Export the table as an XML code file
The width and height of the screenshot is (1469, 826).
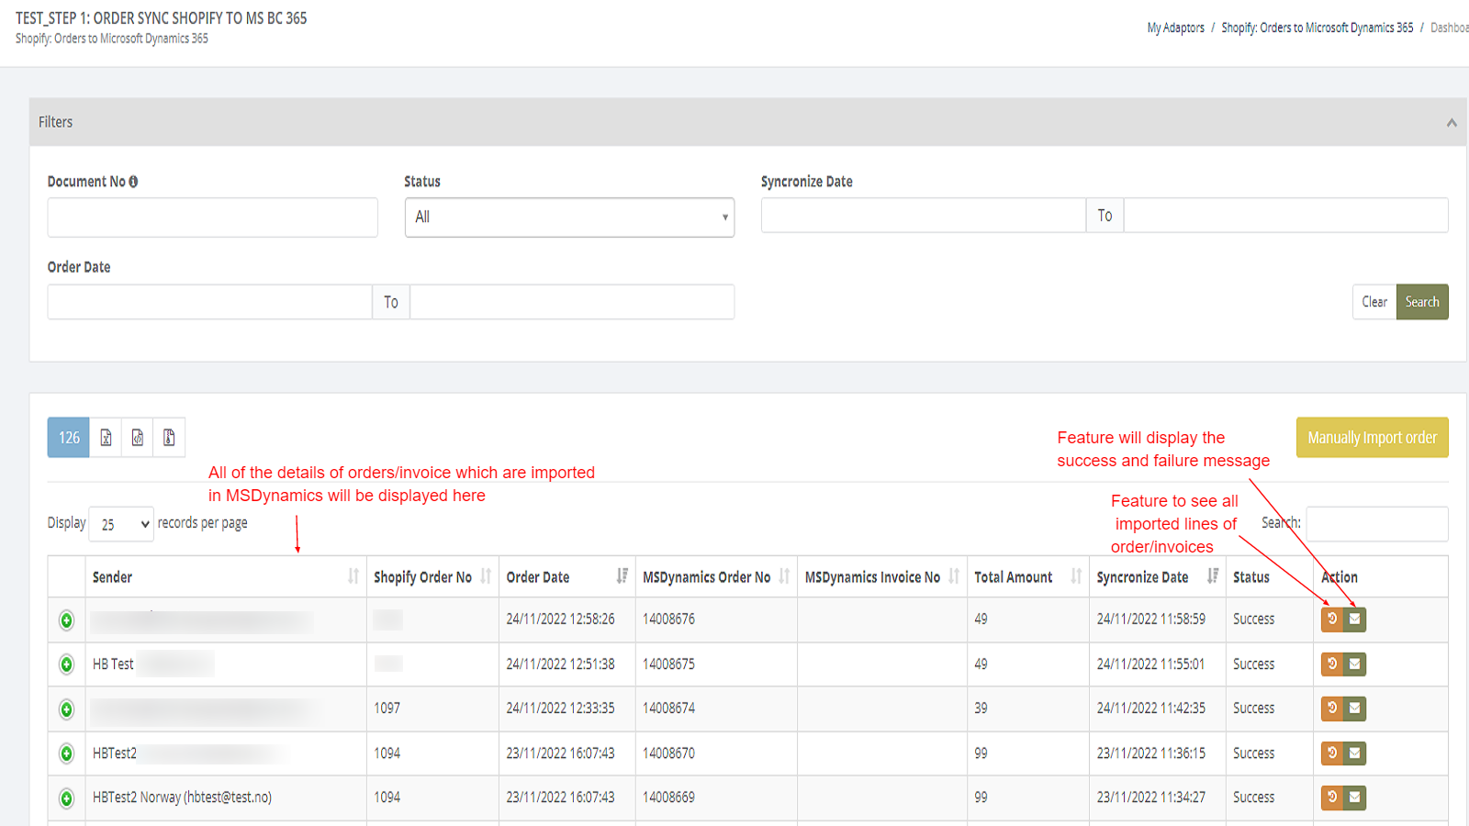click(138, 438)
